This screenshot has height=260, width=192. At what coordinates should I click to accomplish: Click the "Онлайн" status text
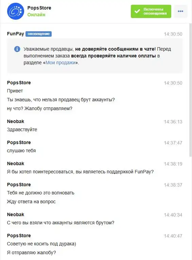click(x=36, y=15)
